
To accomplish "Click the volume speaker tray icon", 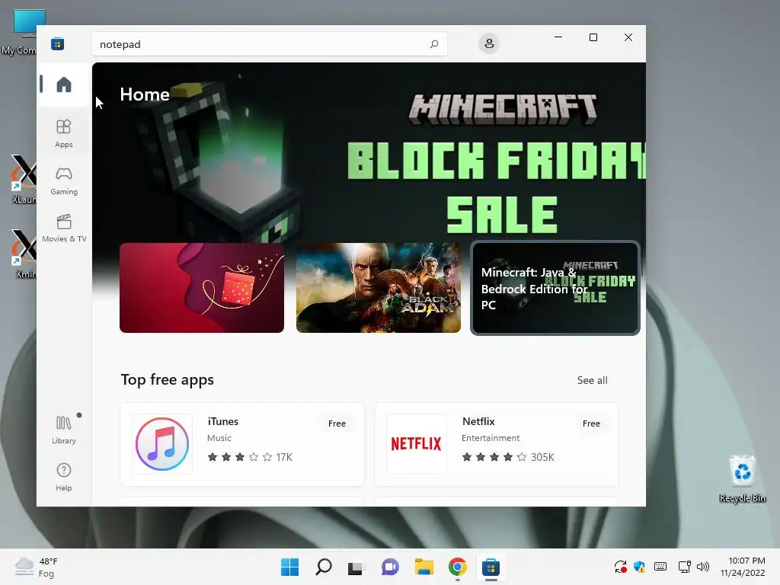I will pos(703,567).
